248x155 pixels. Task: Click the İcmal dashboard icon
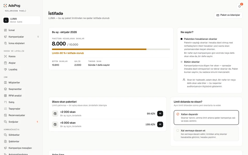[5, 30]
